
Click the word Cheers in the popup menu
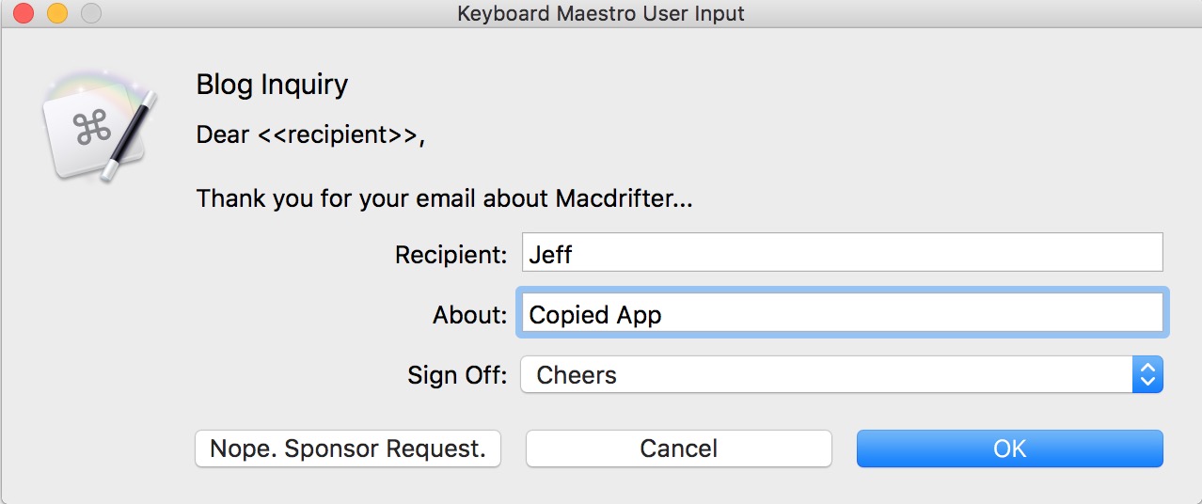(x=577, y=375)
